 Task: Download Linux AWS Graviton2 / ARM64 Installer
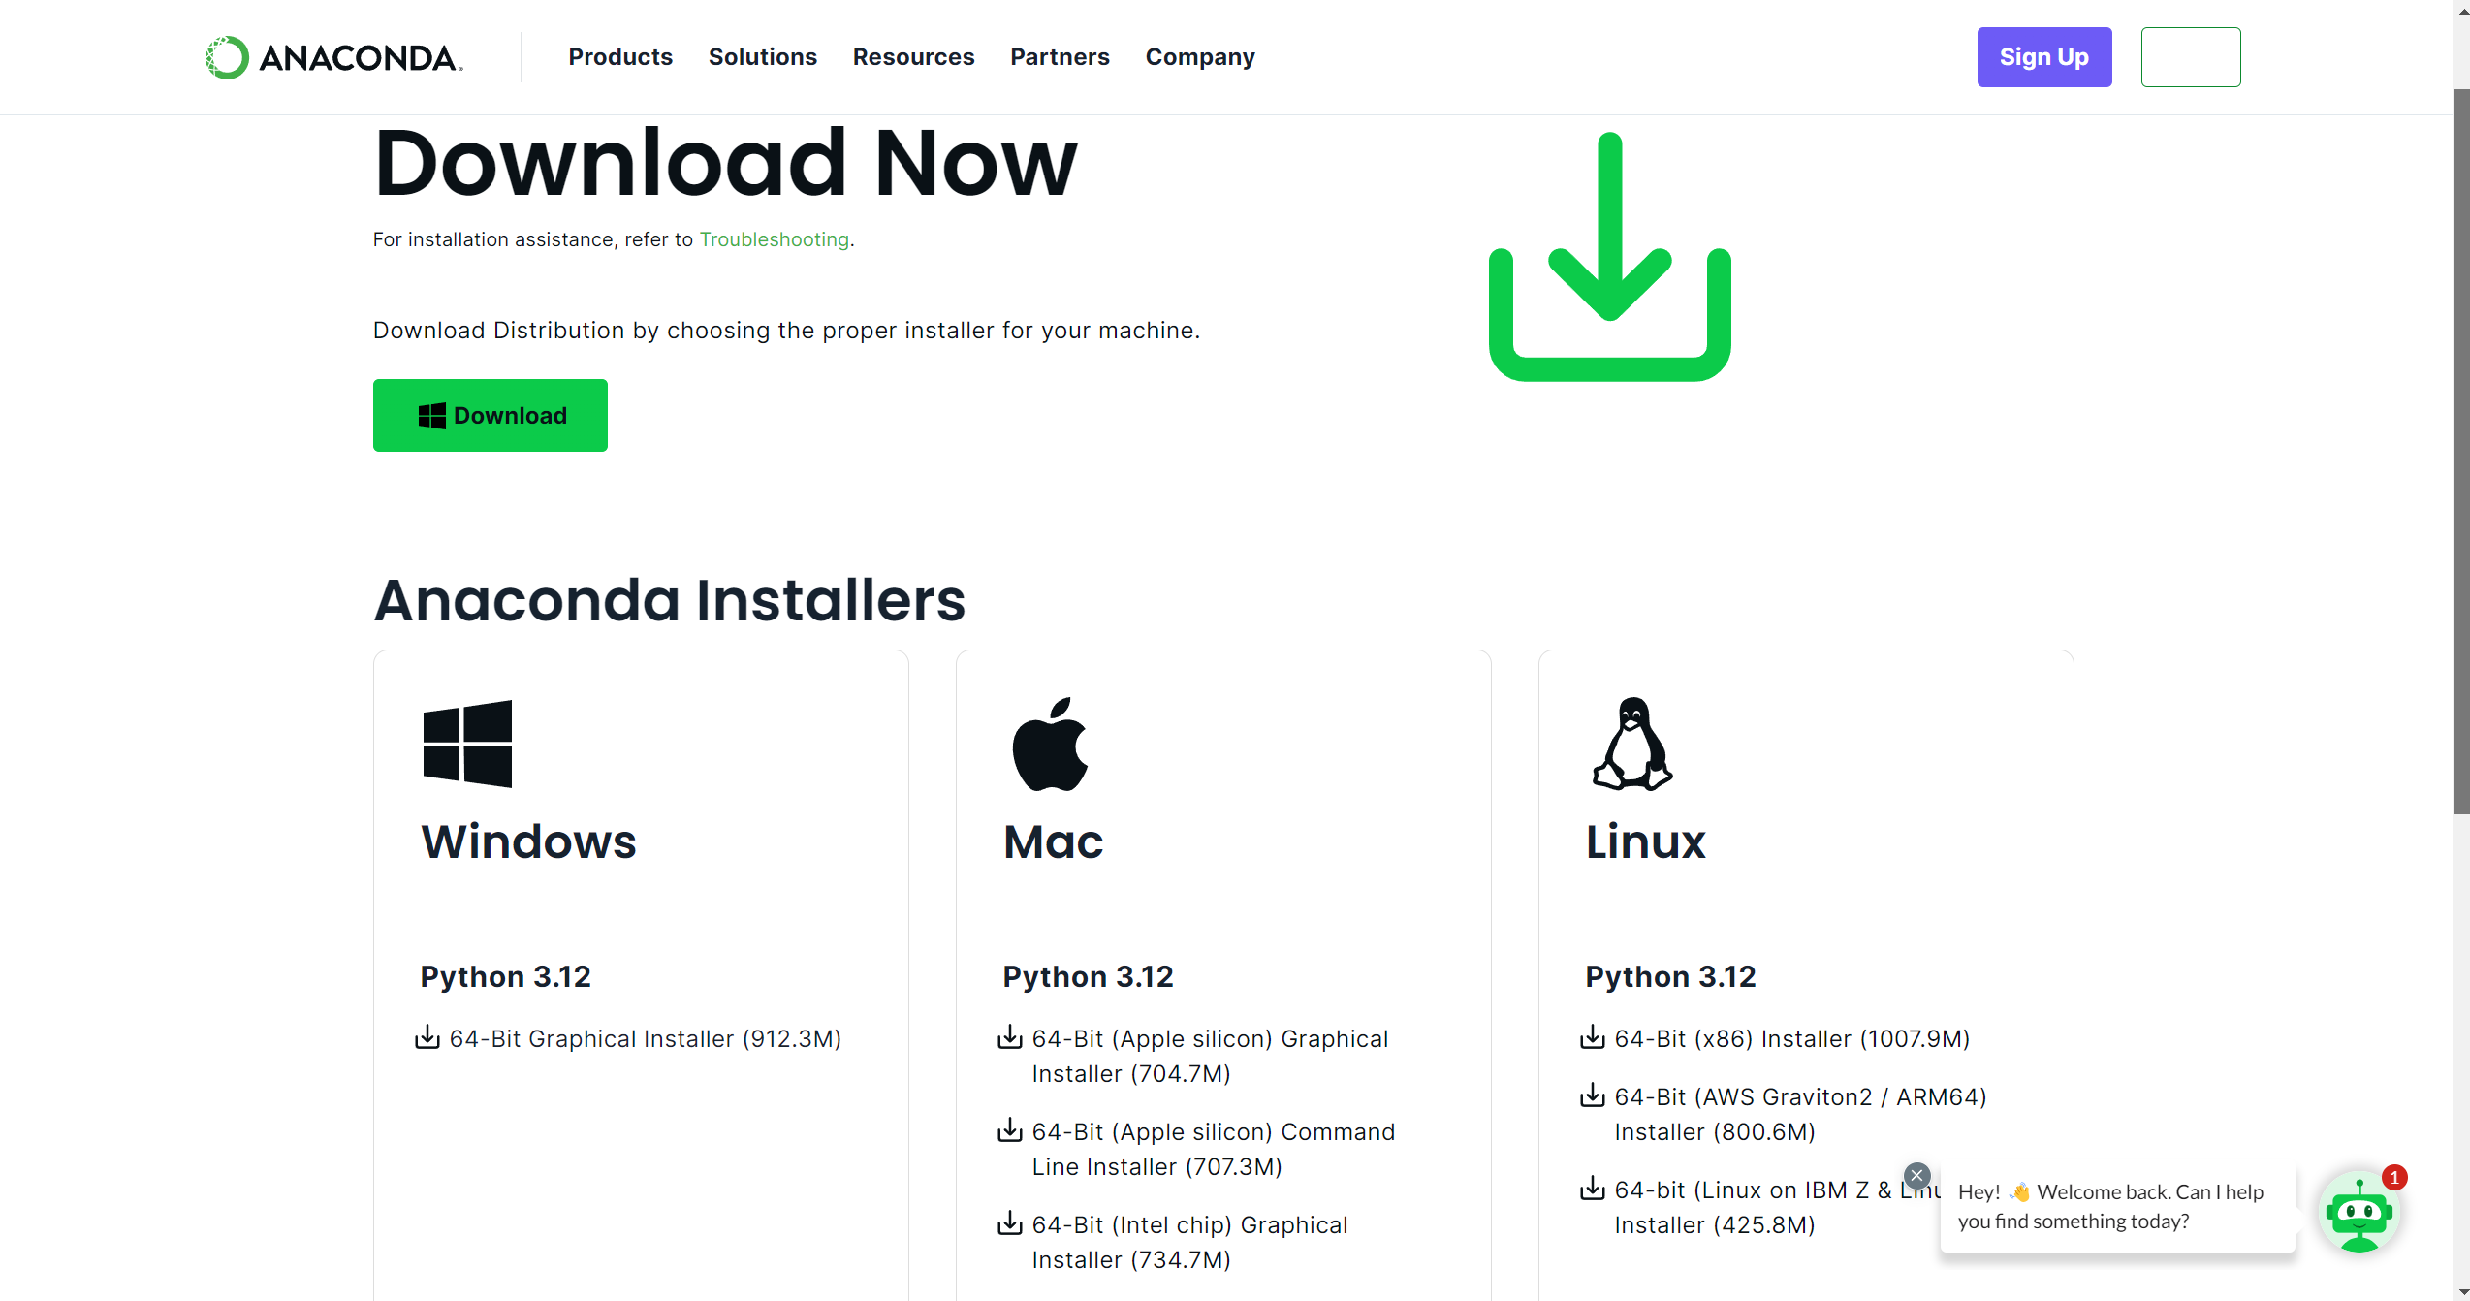(x=1800, y=1114)
